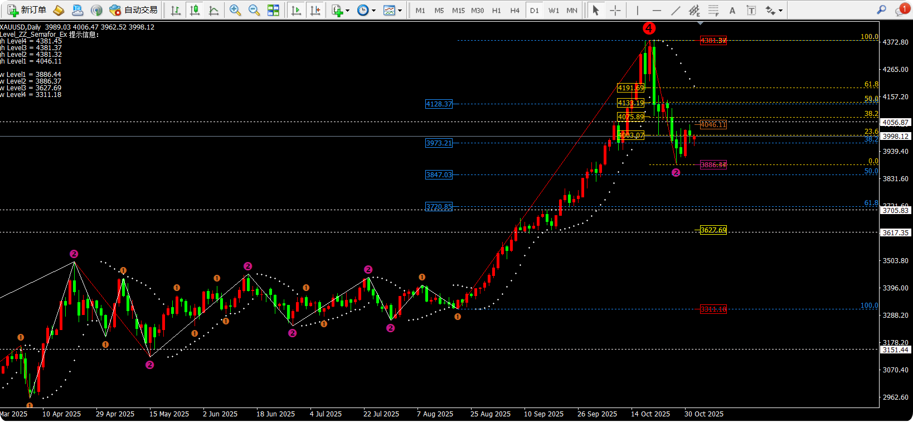Switch chart to line chart mode

tap(213, 10)
